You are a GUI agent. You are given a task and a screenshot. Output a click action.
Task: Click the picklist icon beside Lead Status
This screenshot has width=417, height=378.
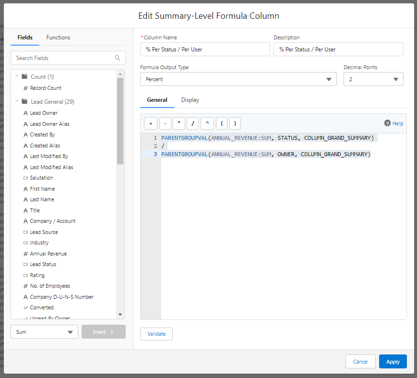(25, 264)
